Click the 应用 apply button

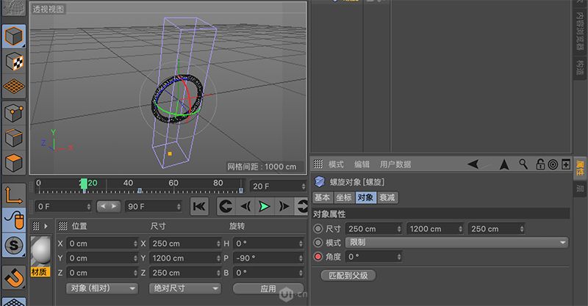268,288
